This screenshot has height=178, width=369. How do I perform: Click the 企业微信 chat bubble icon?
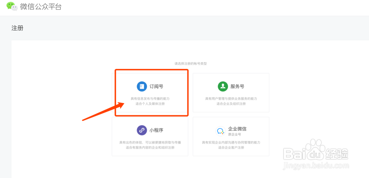(221, 131)
